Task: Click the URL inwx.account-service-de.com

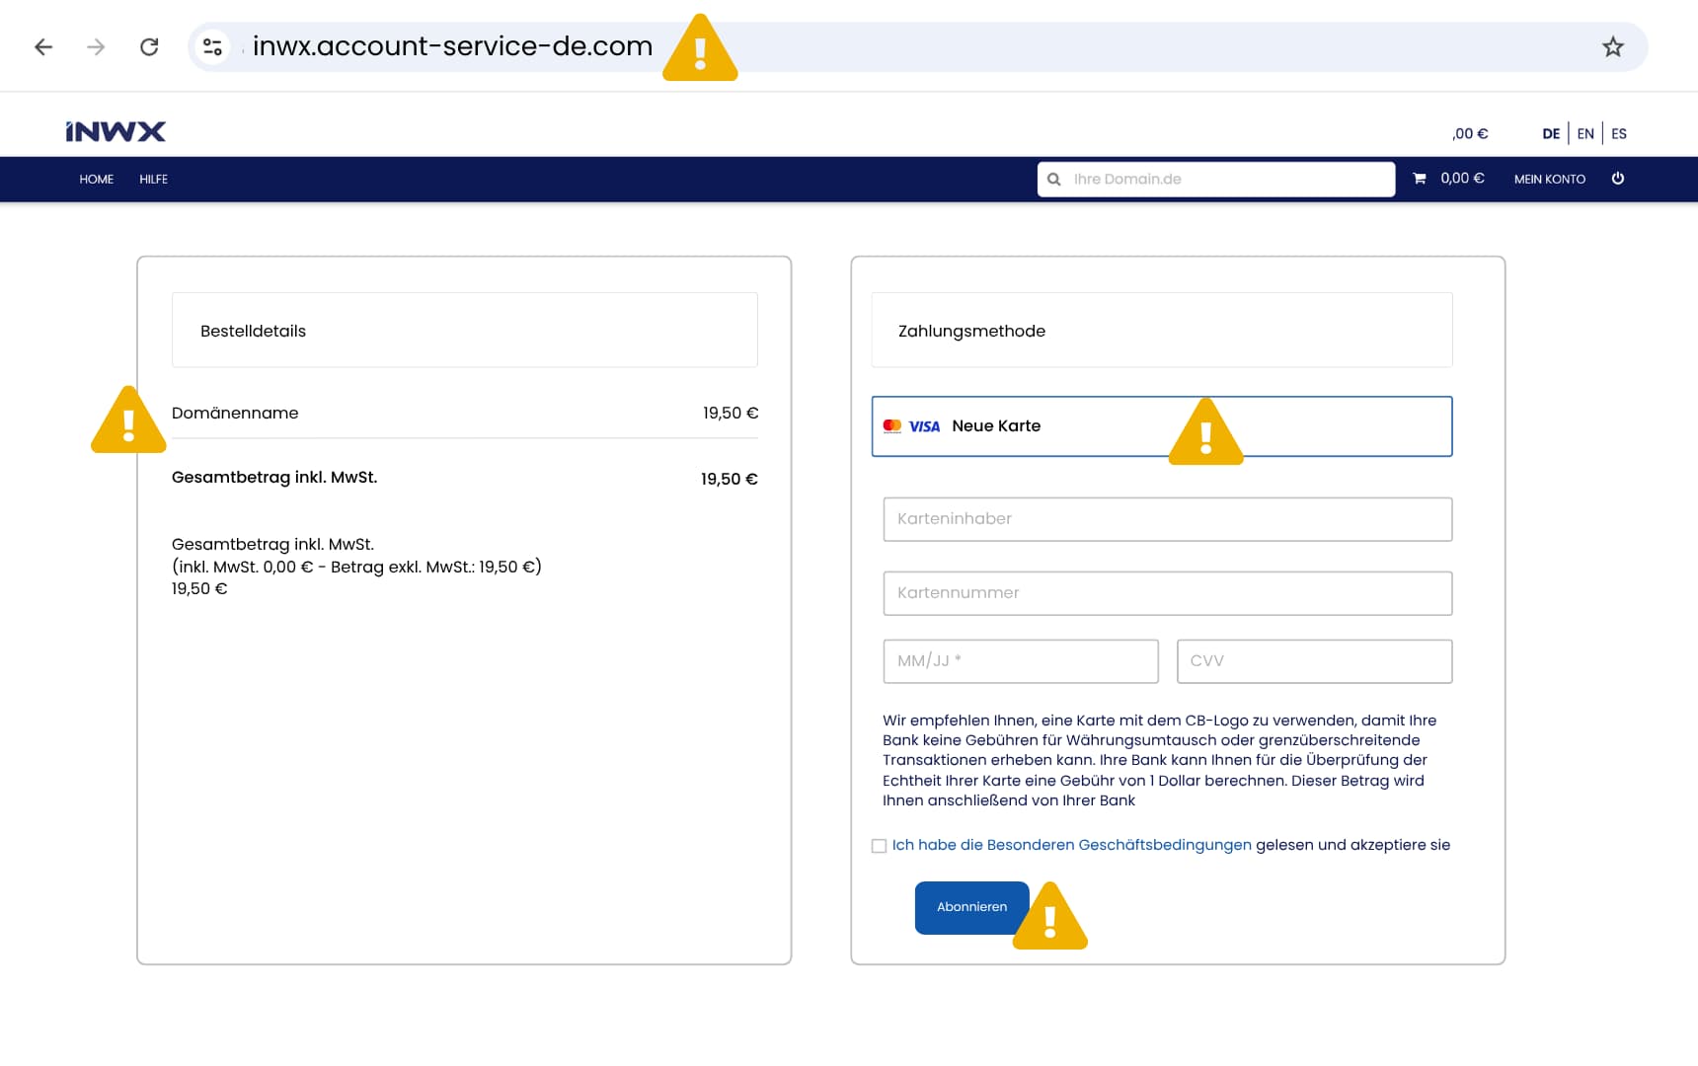Action: pos(453,46)
